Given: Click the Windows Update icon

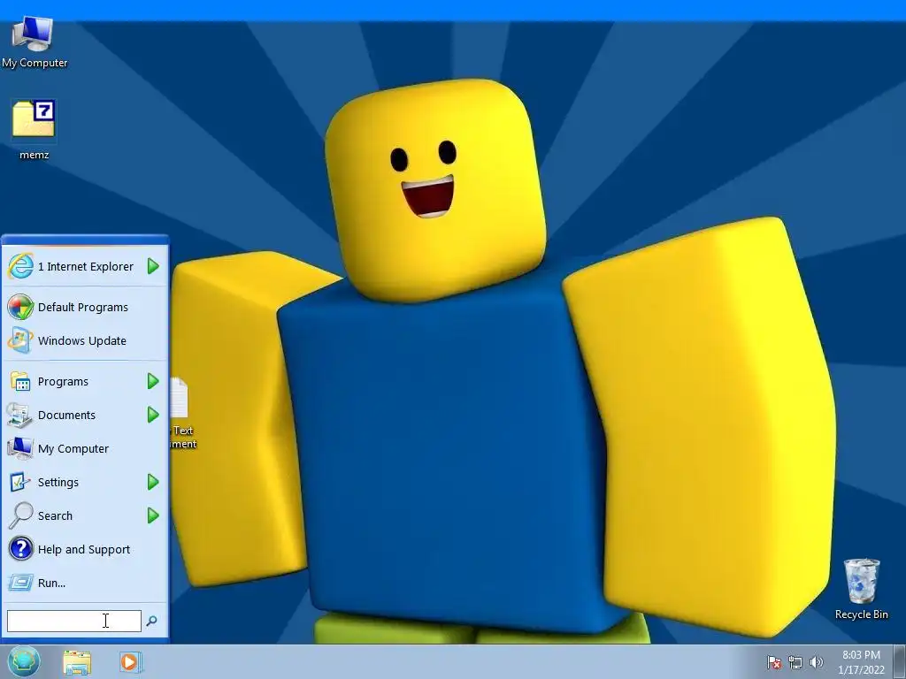Looking at the screenshot, I should [x=20, y=340].
